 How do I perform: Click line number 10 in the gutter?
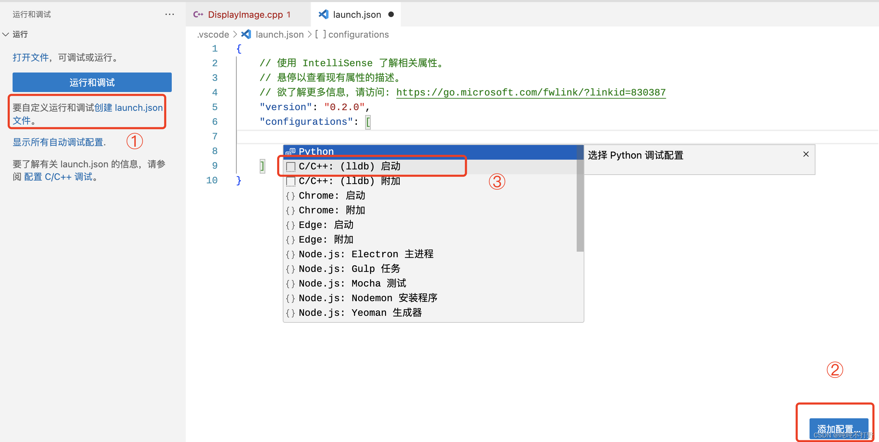pyautogui.click(x=212, y=180)
